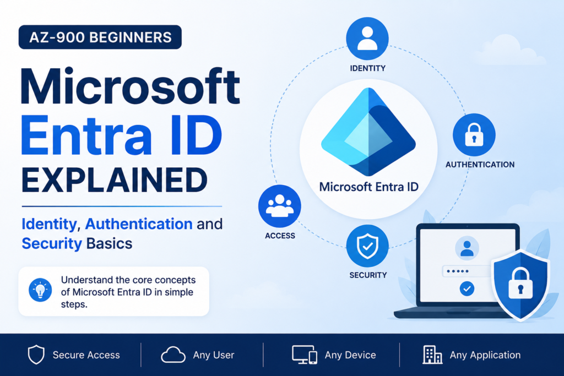The image size is (564, 376).
Task: Click the IDENTITY label
Action: 367,68
